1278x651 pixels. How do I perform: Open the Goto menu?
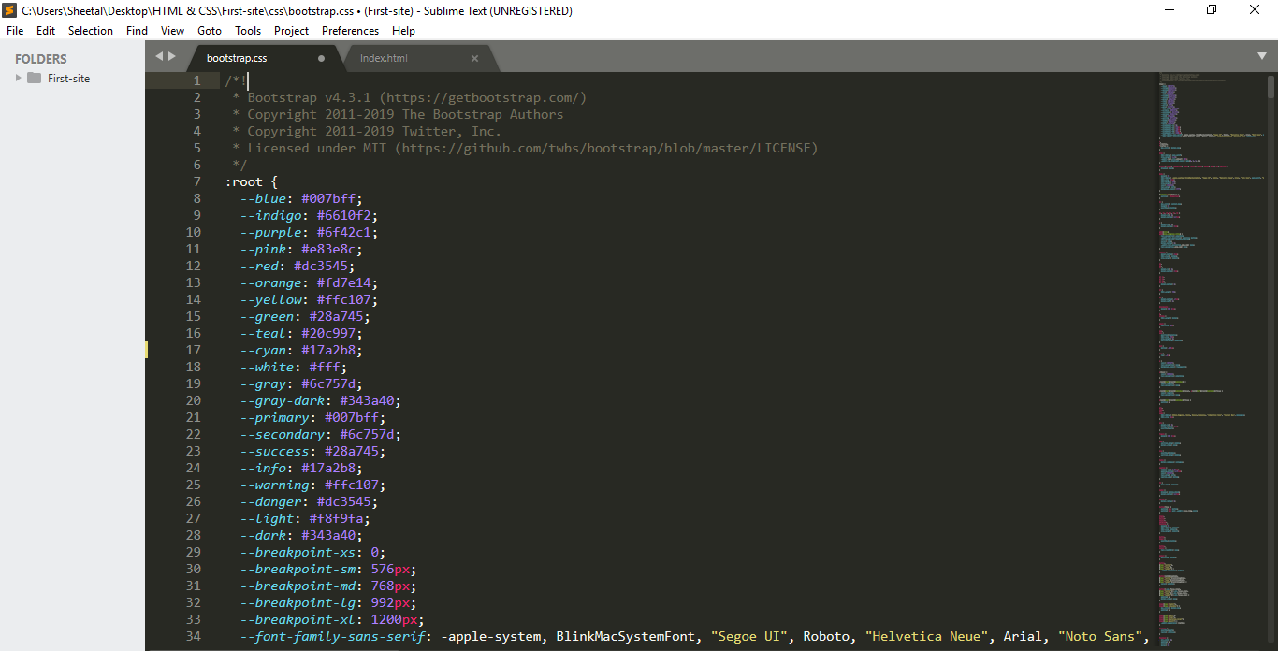[210, 31]
